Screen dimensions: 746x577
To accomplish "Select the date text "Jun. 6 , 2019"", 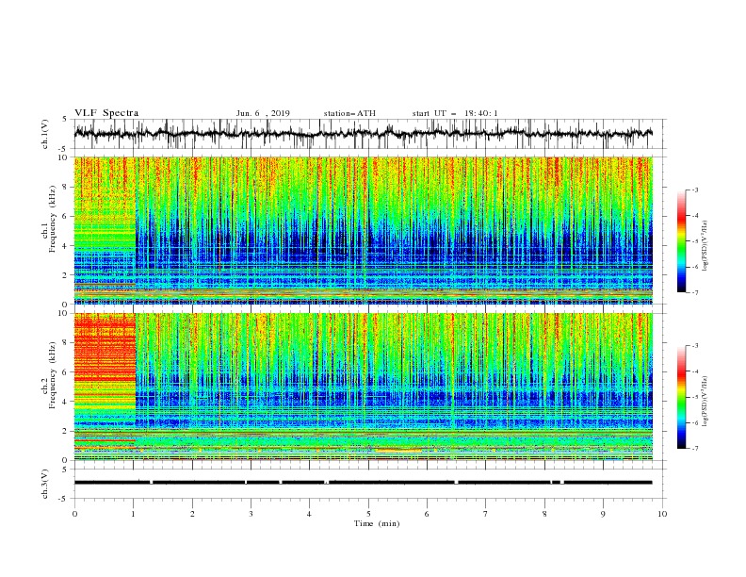I will click(263, 113).
